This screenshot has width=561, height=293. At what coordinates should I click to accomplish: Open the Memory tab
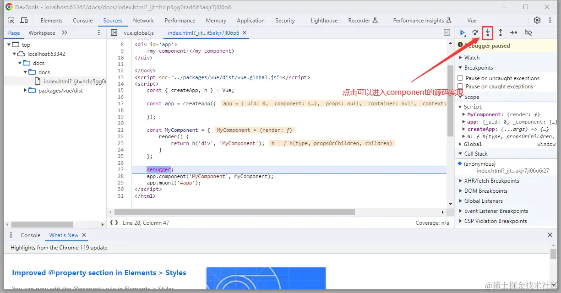point(216,21)
